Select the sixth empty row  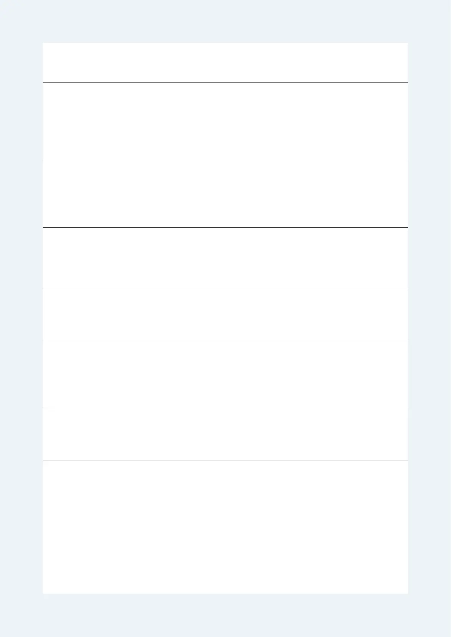[225, 373]
